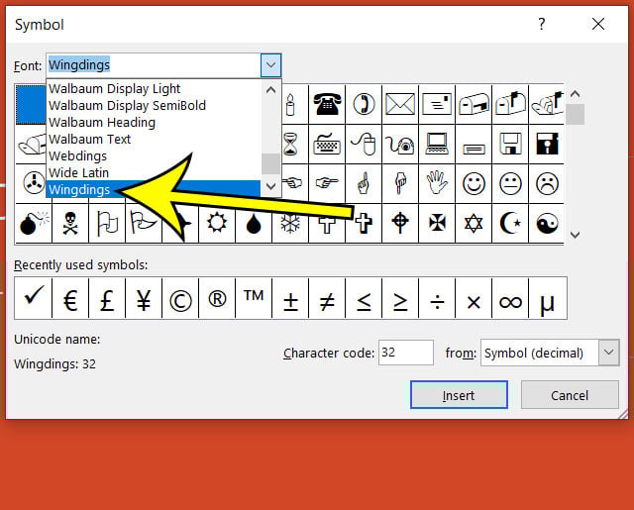Choose Wingdings in the font list
Screen dimensions: 634x510
tap(154, 189)
